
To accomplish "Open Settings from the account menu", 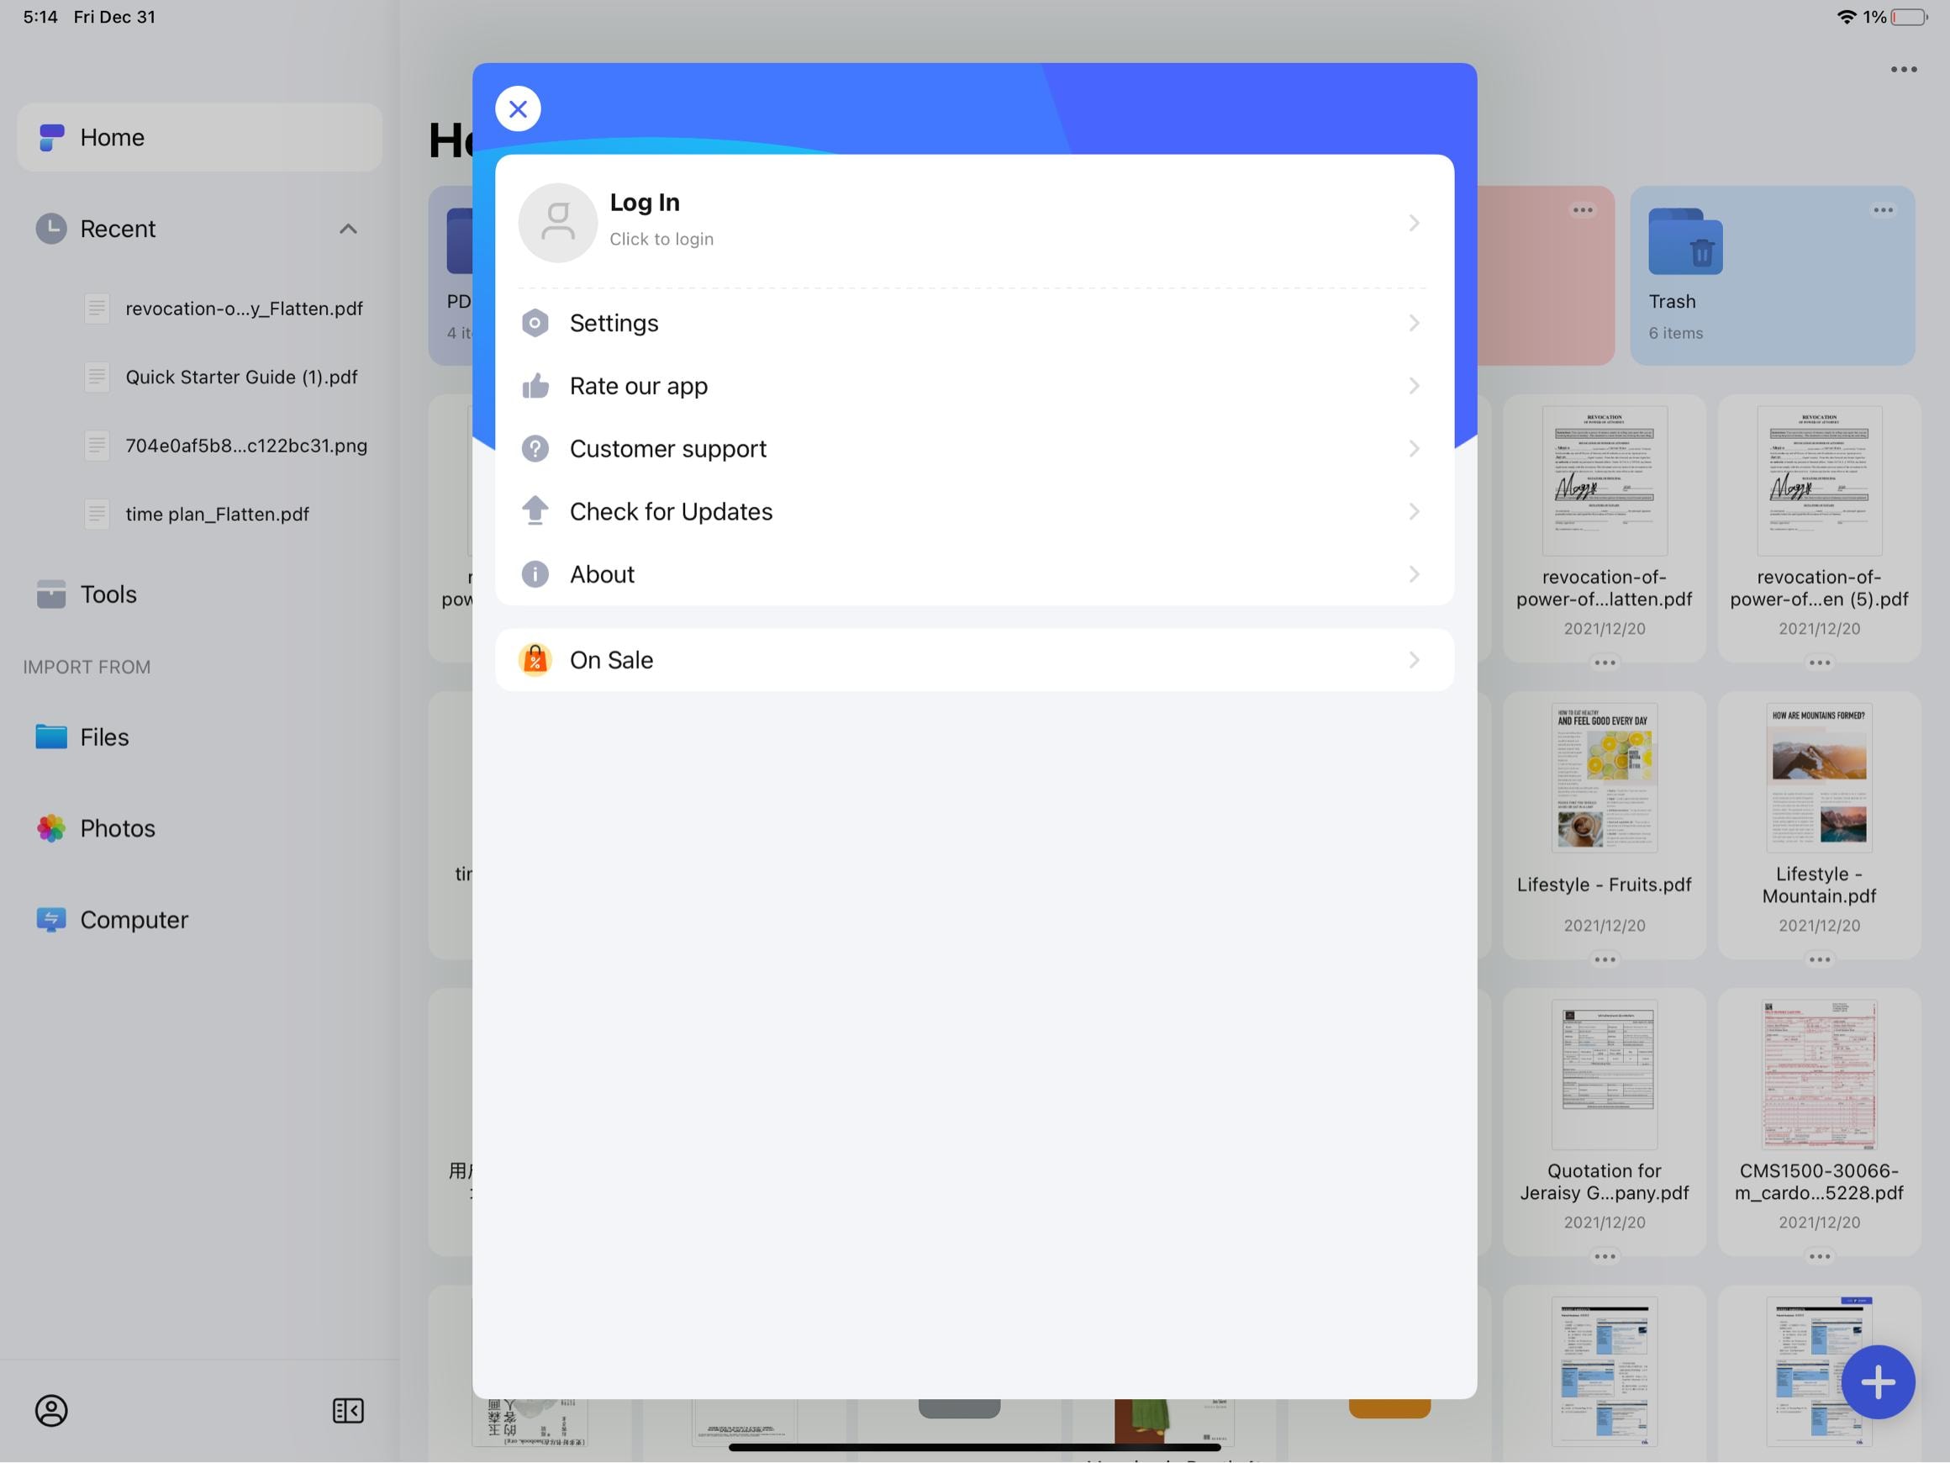I will [x=614, y=323].
